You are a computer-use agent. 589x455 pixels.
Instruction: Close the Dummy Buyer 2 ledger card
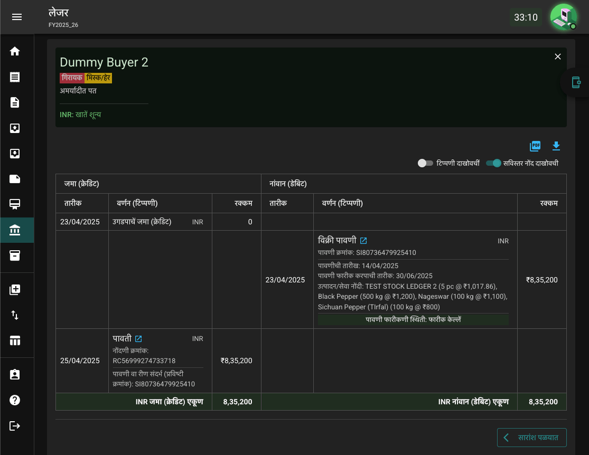coord(557,56)
